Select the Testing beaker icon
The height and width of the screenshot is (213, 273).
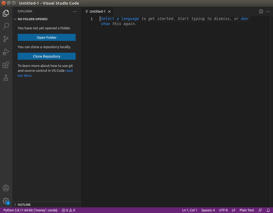pyautogui.click(x=6, y=78)
